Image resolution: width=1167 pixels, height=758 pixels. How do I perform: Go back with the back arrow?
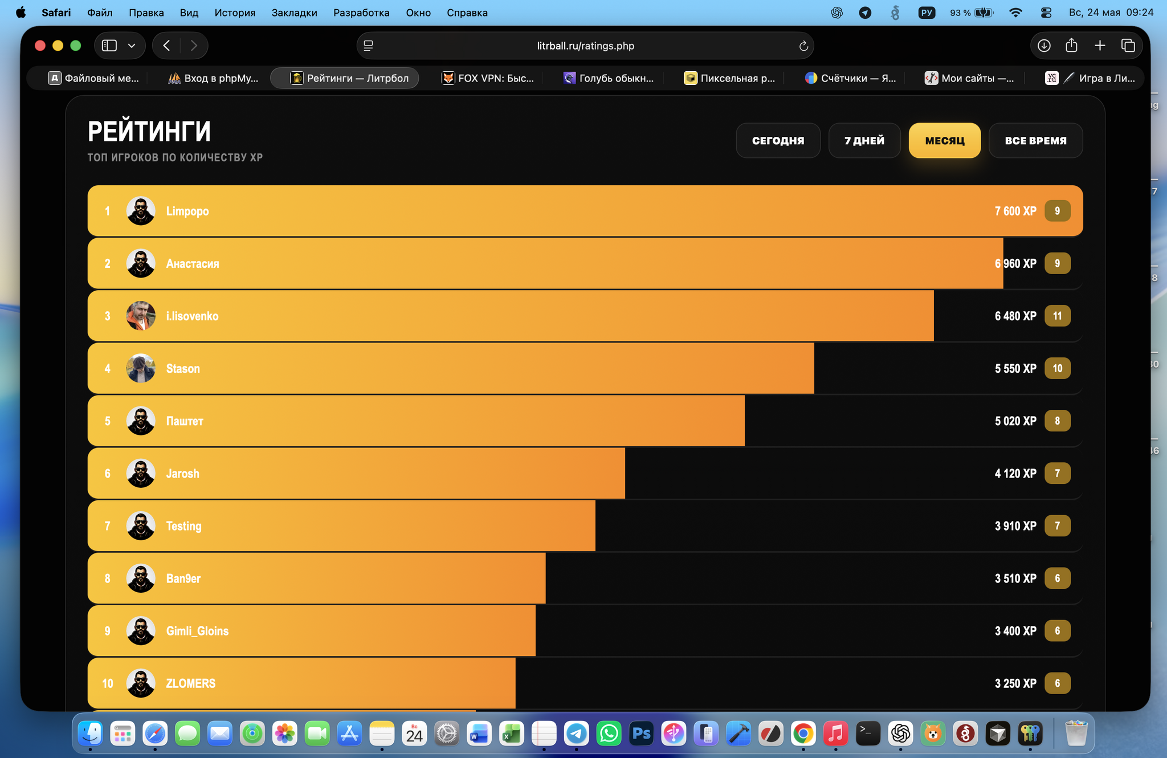coord(166,46)
